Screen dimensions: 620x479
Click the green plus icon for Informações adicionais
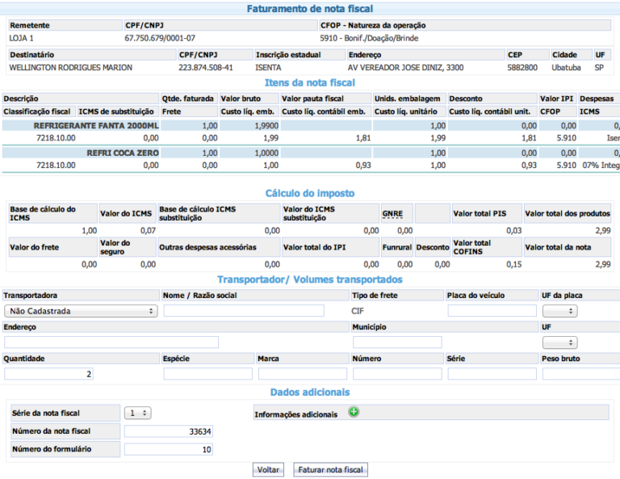pos(354,412)
